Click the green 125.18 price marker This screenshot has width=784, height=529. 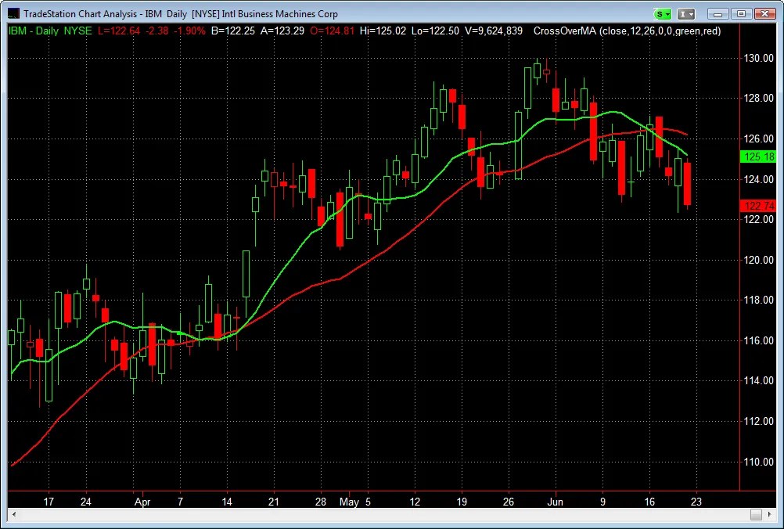(x=757, y=157)
